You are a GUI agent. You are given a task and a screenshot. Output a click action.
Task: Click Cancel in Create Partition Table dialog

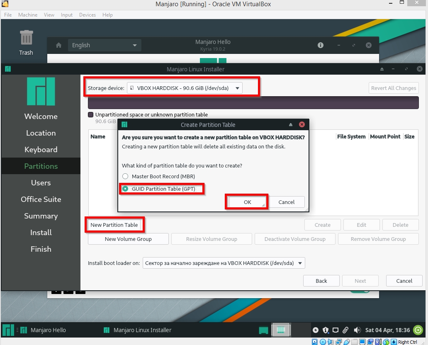286,202
